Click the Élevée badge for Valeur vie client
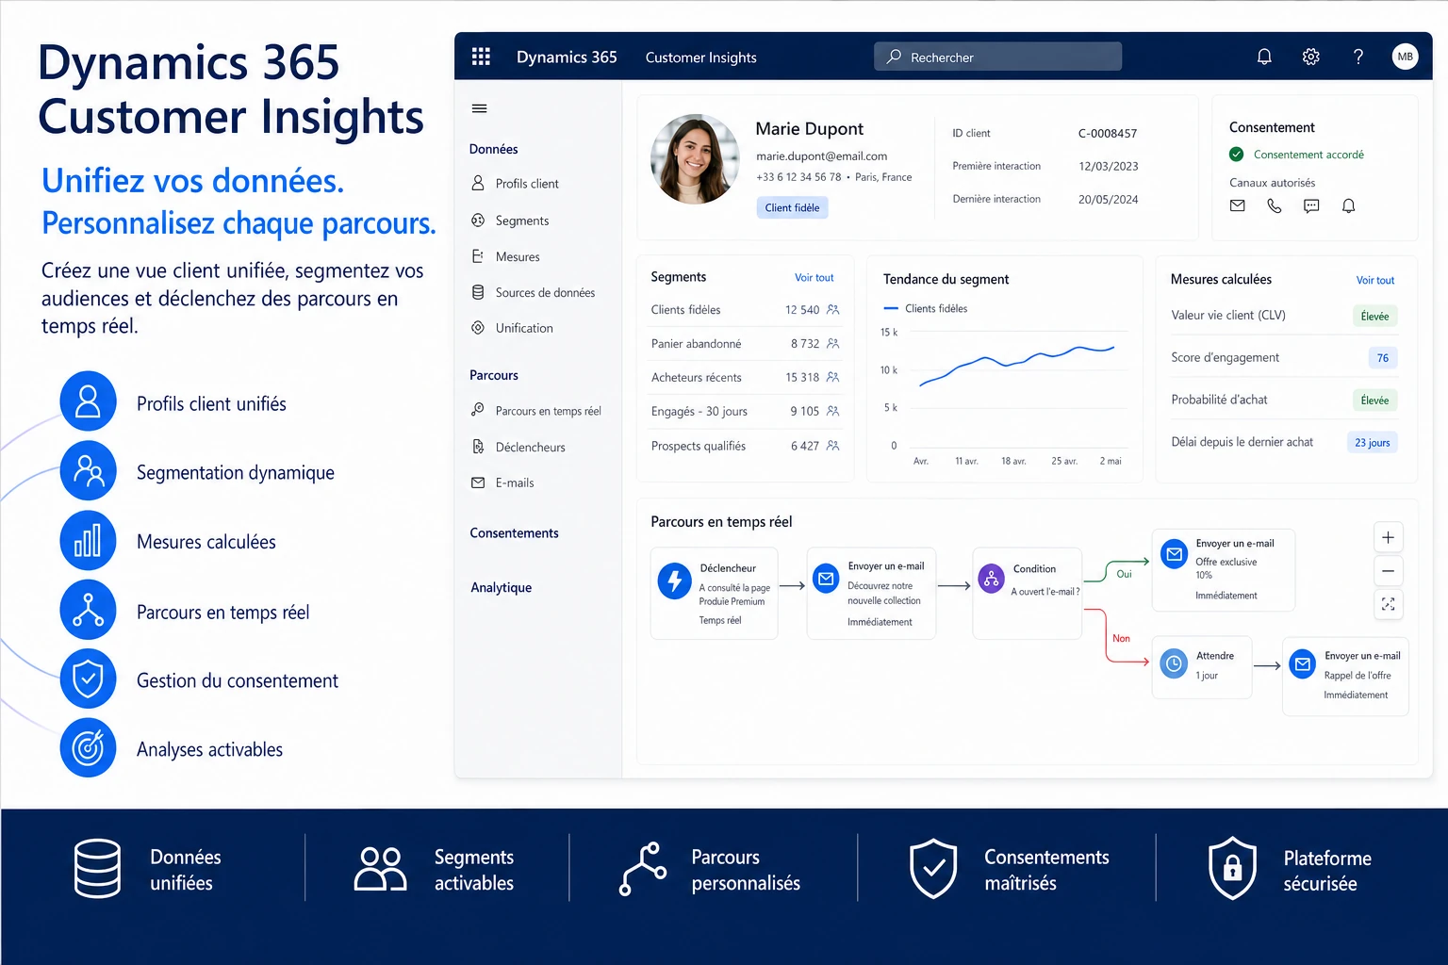This screenshot has width=1448, height=965. click(1374, 317)
